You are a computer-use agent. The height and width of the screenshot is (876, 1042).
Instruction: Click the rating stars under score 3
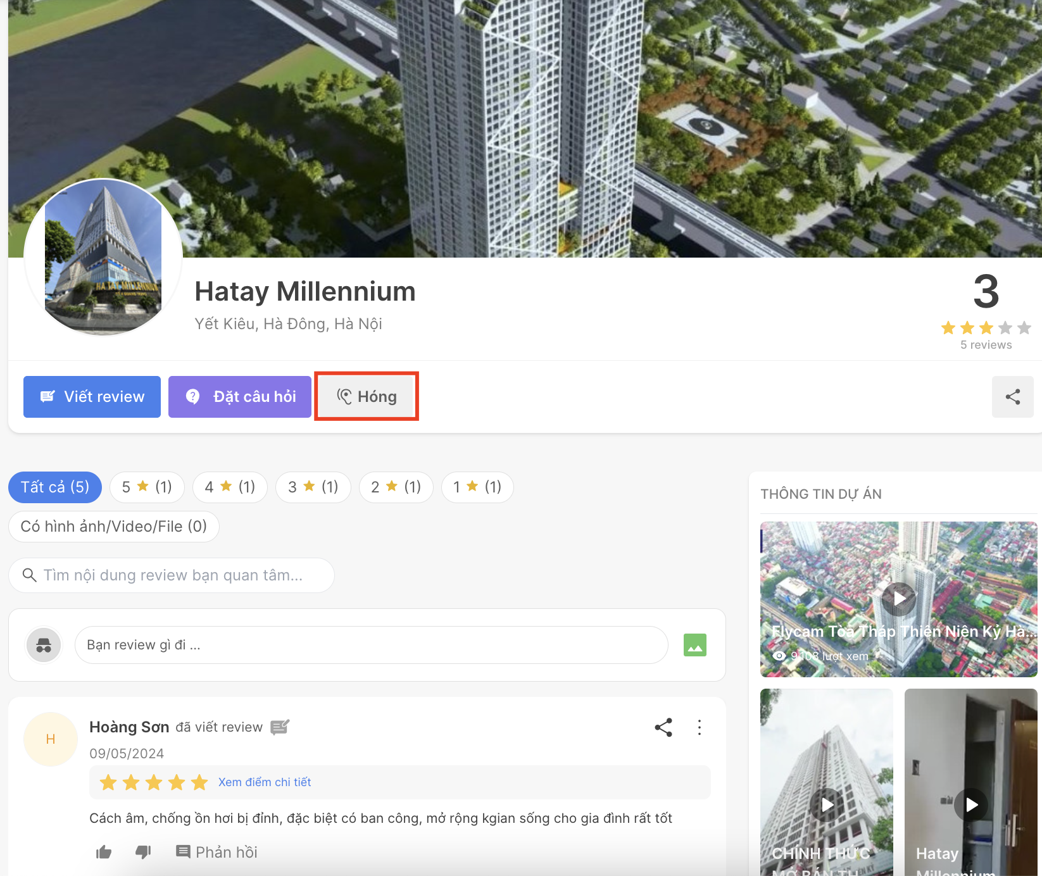point(986,328)
